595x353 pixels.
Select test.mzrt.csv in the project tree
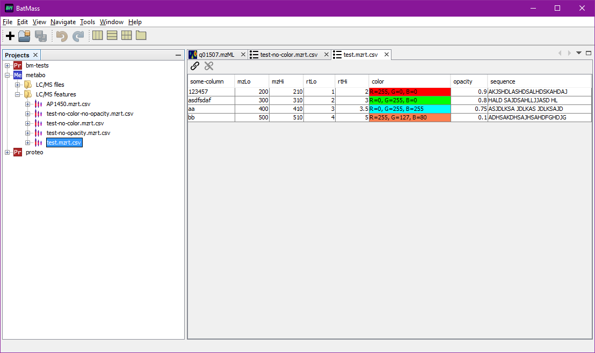64,142
